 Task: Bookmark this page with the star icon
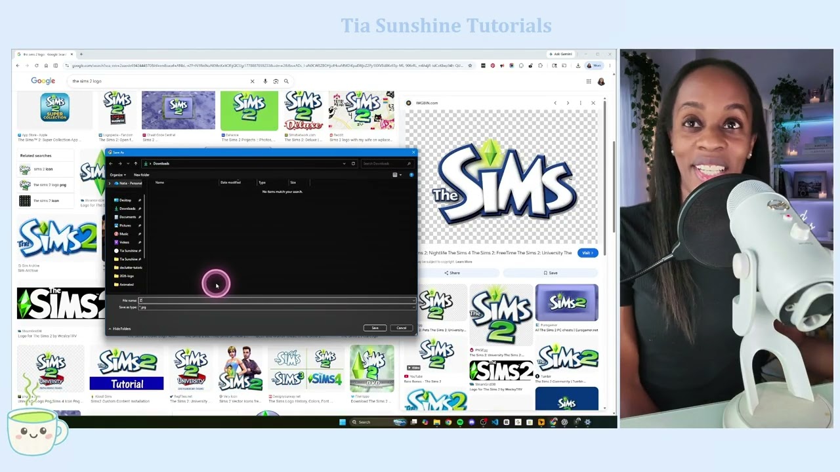pyautogui.click(x=470, y=66)
